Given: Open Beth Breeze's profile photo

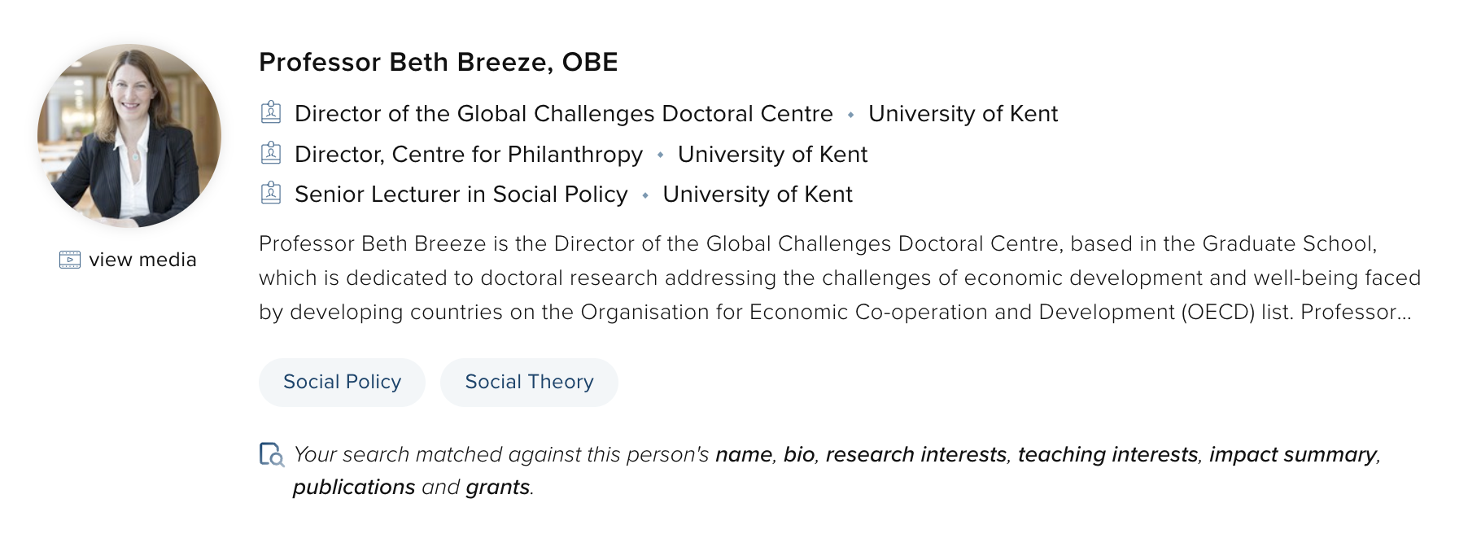Looking at the screenshot, I should point(129,135).
